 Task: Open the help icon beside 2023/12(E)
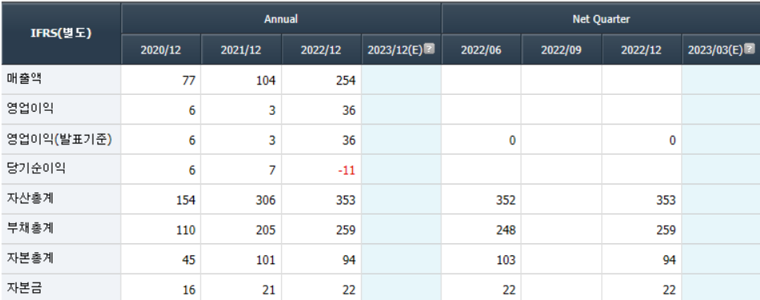pos(429,49)
